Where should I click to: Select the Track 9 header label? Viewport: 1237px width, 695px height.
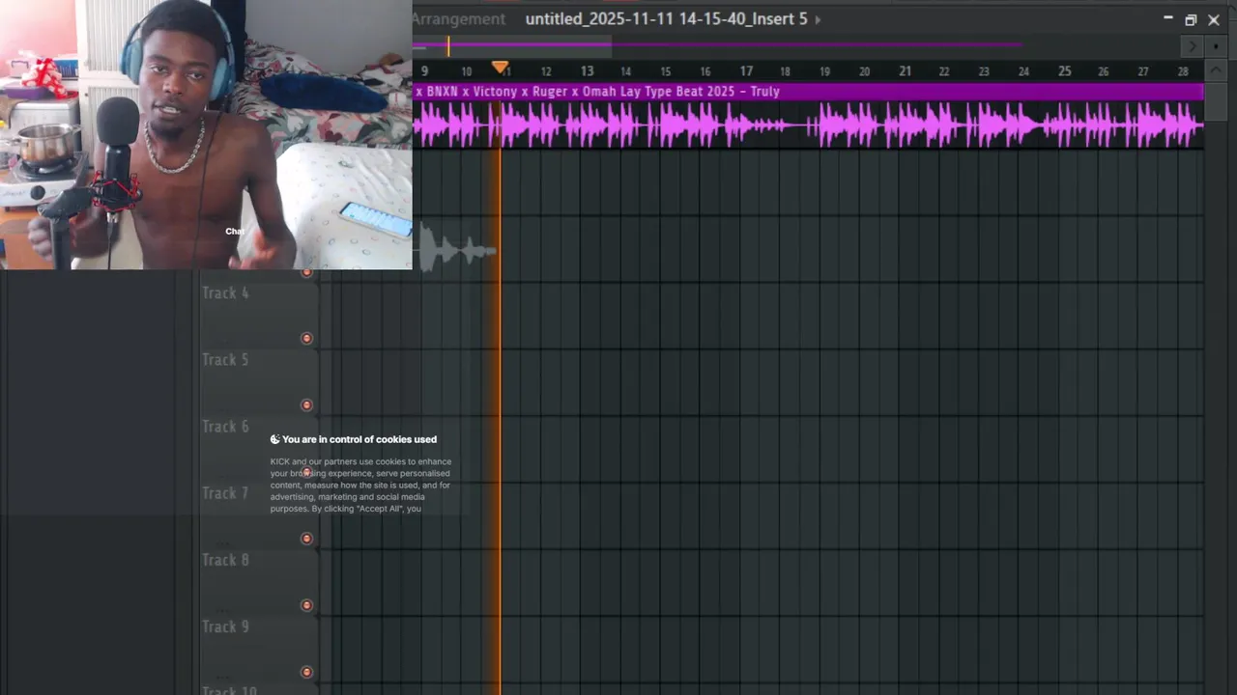(225, 625)
